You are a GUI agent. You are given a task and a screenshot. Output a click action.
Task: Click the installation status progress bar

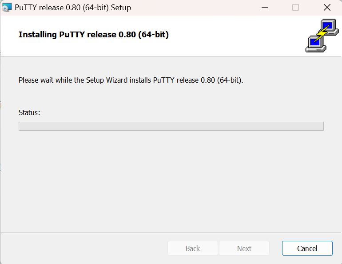[x=171, y=126]
